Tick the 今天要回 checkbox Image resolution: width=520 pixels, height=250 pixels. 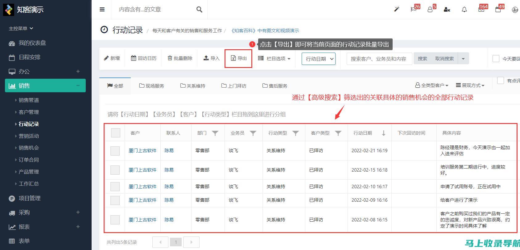(x=496, y=58)
